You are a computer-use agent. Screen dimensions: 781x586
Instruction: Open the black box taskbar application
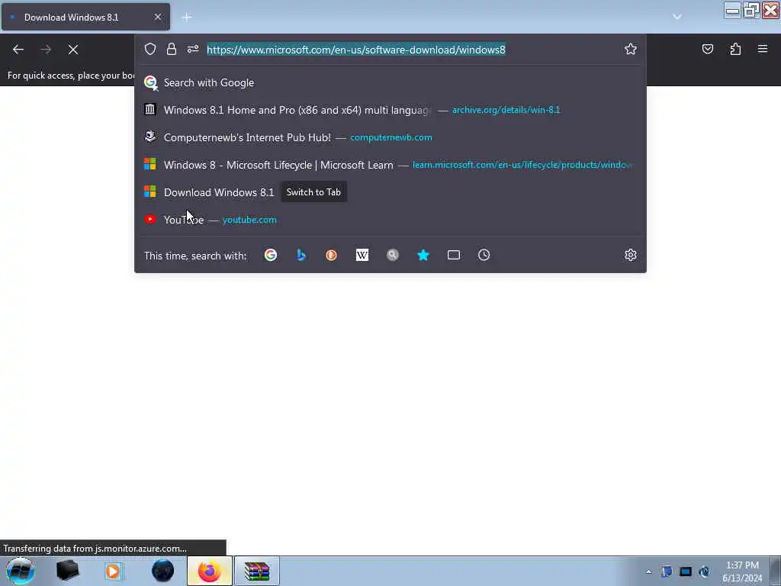68,571
